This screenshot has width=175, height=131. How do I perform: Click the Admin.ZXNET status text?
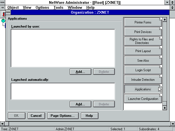pyautogui.click(x=65, y=129)
